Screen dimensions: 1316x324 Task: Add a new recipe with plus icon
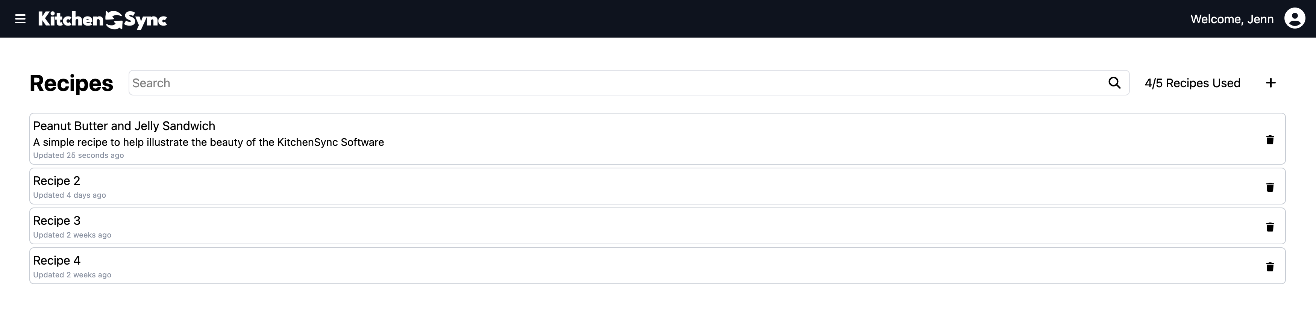click(x=1271, y=83)
